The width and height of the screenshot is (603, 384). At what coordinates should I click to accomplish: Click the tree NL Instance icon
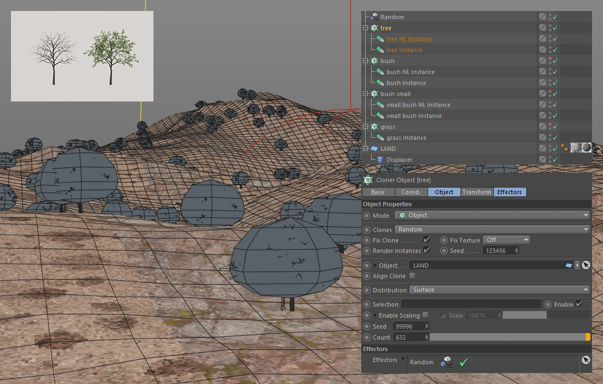[380, 39]
